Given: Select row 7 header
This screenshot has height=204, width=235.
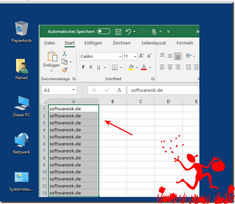Looking at the screenshot, I should point(44,151).
